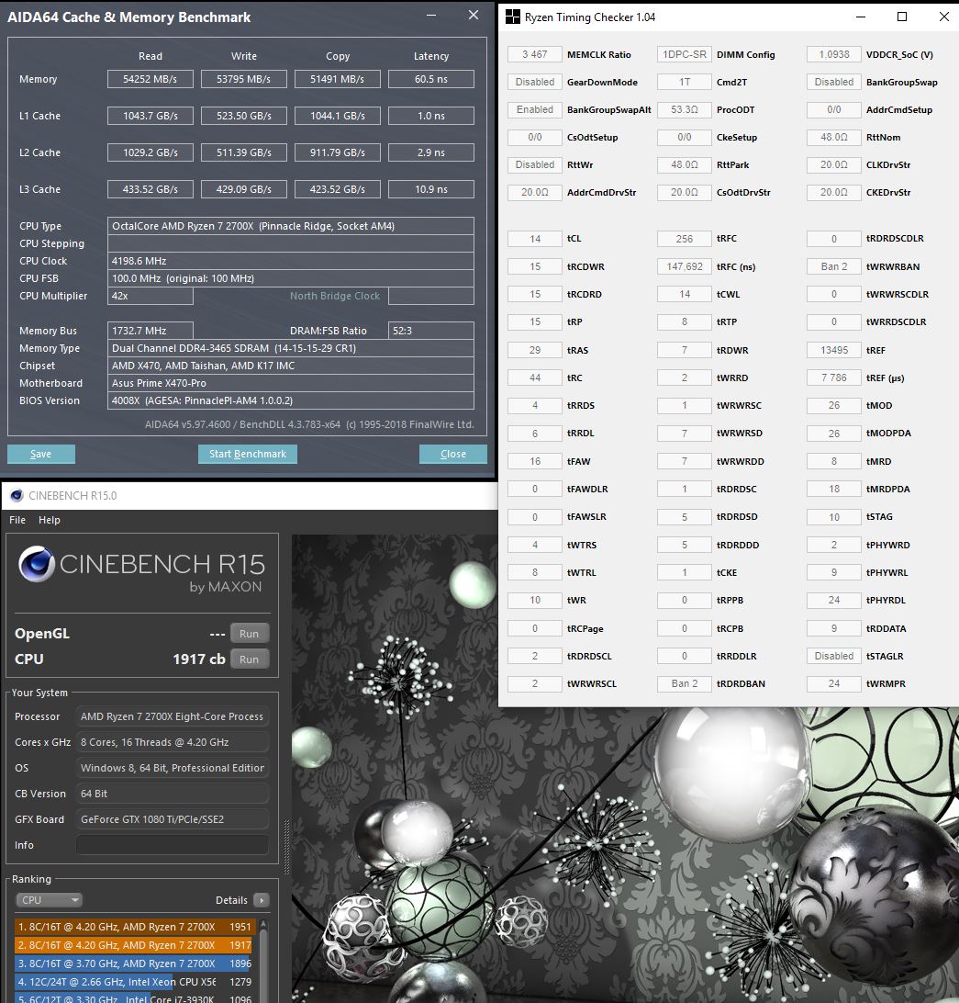Image resolution: width=959 pixels, height=1003 pixels.
Task: Click the tRDWR value 7
Action: tap(685, 350)
